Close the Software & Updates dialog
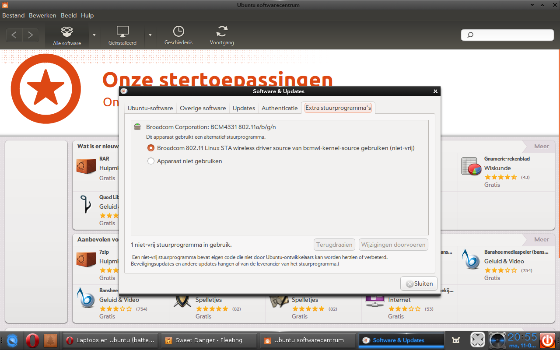This screenshot has height=350, width=560. click(435, 91)
